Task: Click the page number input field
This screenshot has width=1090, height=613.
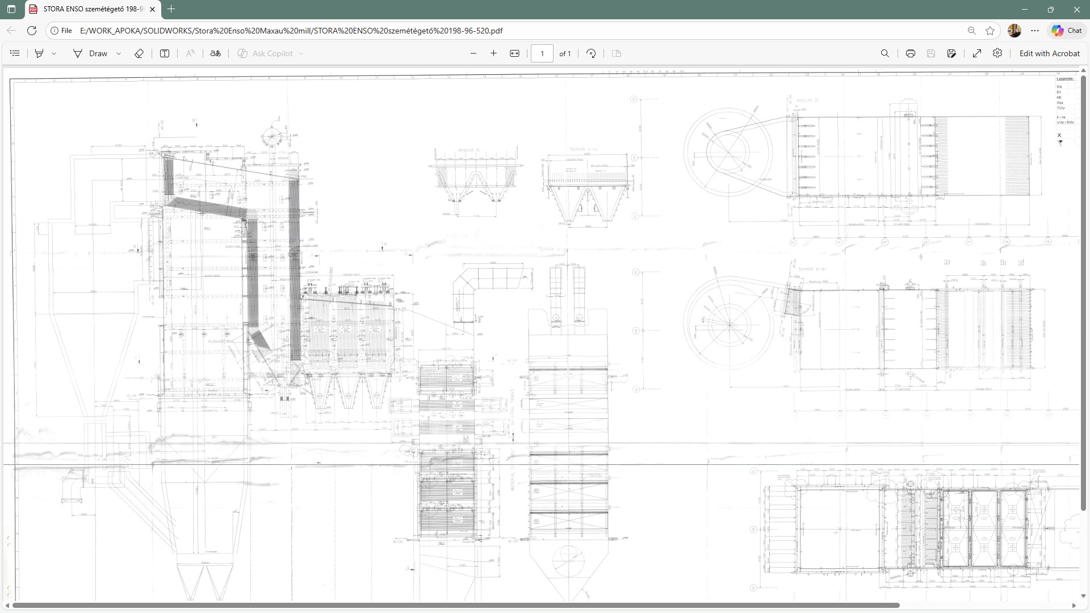Action: click(x=542, y=53)
